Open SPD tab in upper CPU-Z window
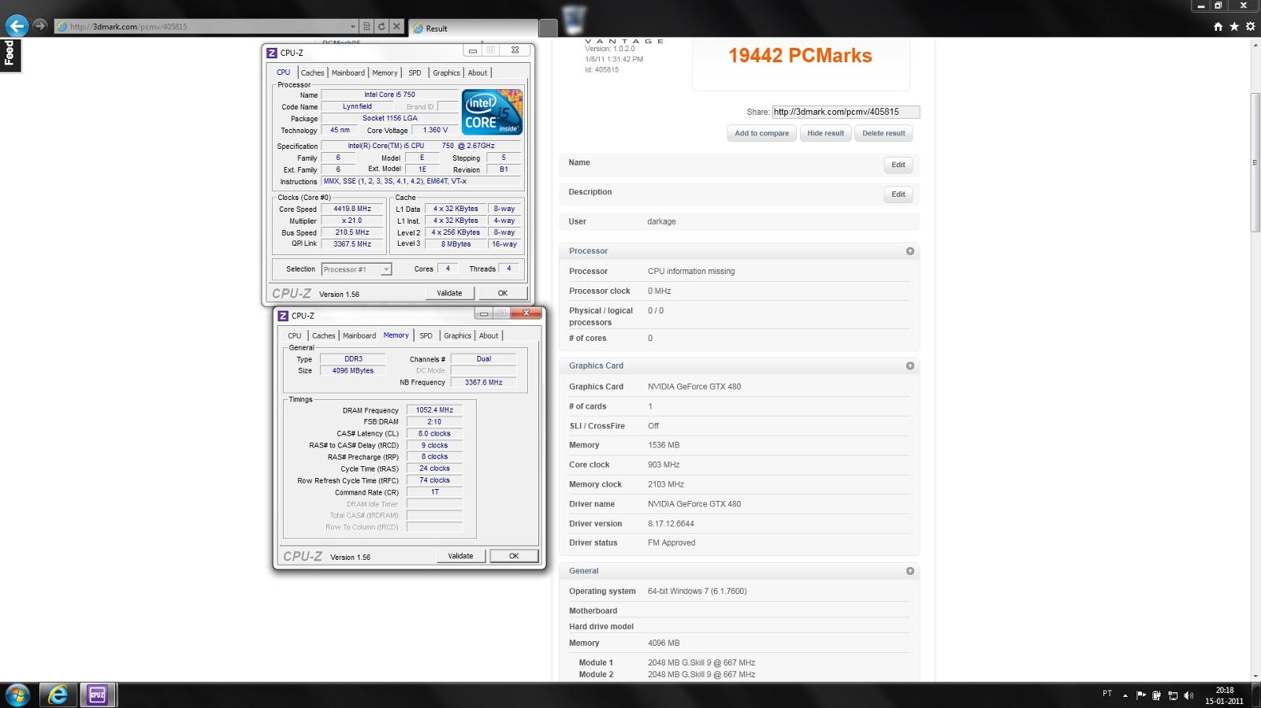Image resolution: width=1261 pixels, height=708 pixels. point(415,72)
